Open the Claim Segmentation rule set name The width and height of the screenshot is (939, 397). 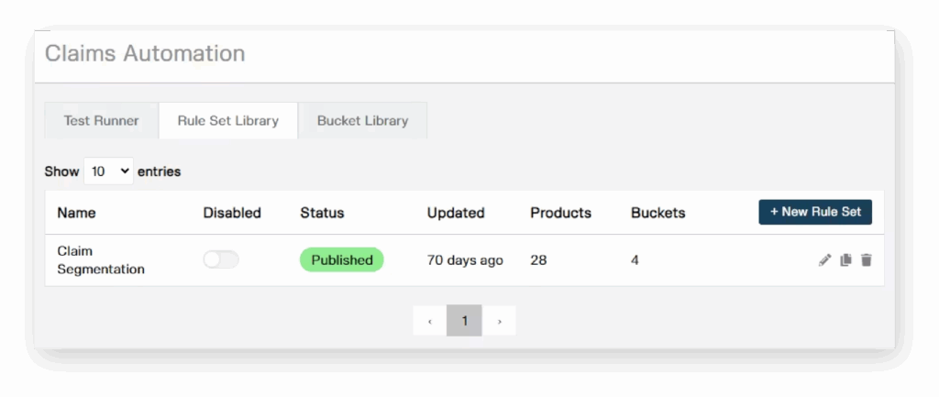[x=101, y=259]
